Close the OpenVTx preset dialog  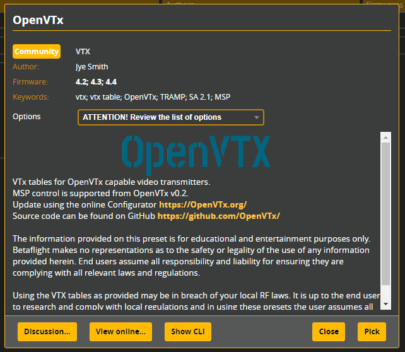[329, 332]
